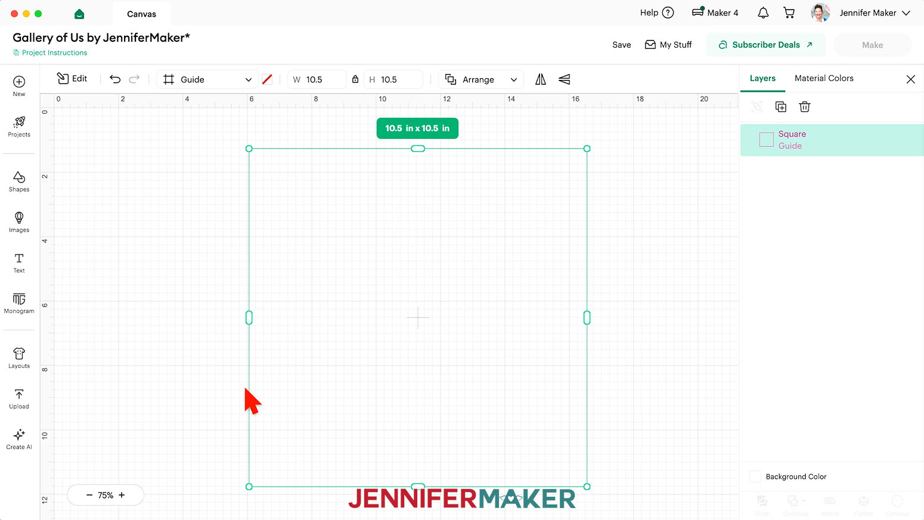Select the Square Guide layer

point(832,140)
